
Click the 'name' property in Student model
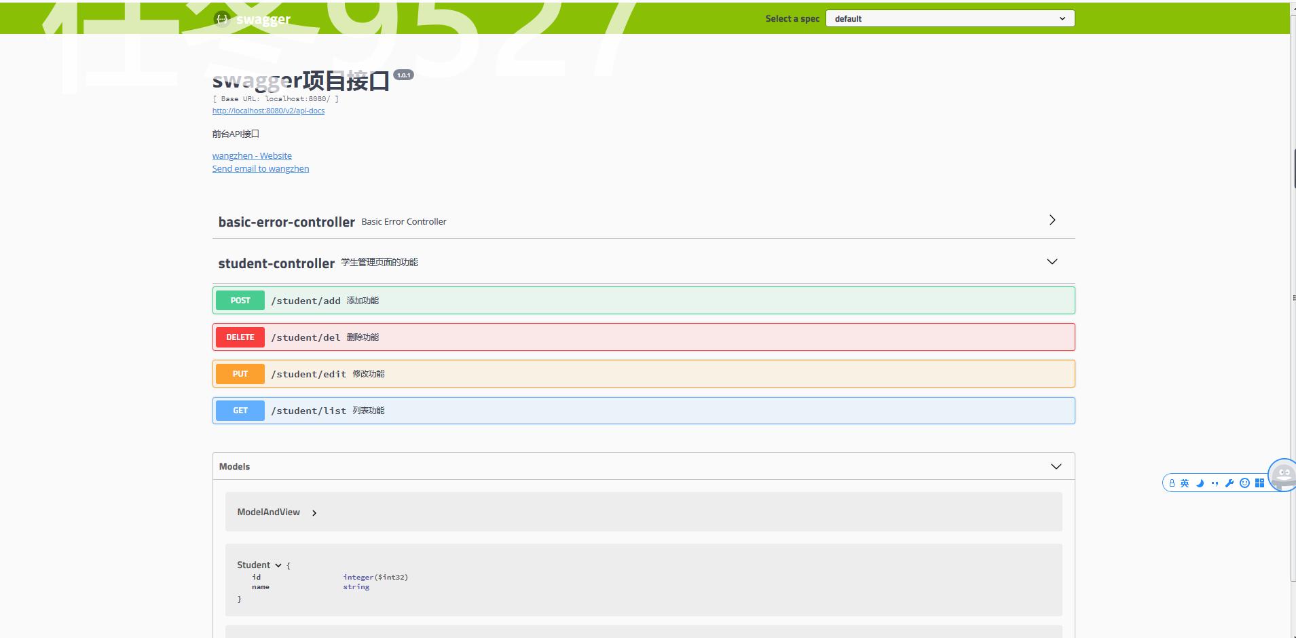(x=261, y=586)
